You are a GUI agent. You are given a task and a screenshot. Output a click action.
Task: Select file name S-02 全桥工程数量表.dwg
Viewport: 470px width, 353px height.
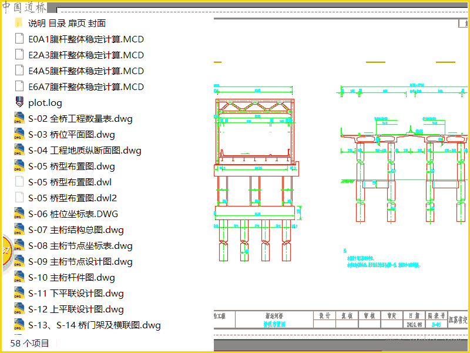(80, 119)
